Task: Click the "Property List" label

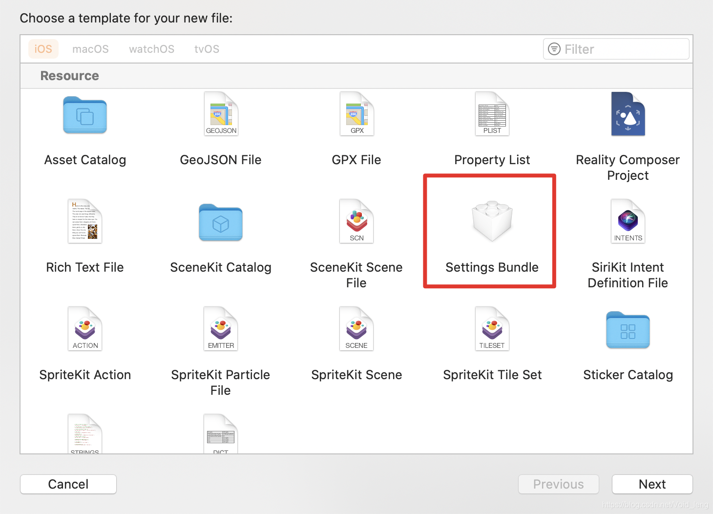Action: tap(492, 160)
